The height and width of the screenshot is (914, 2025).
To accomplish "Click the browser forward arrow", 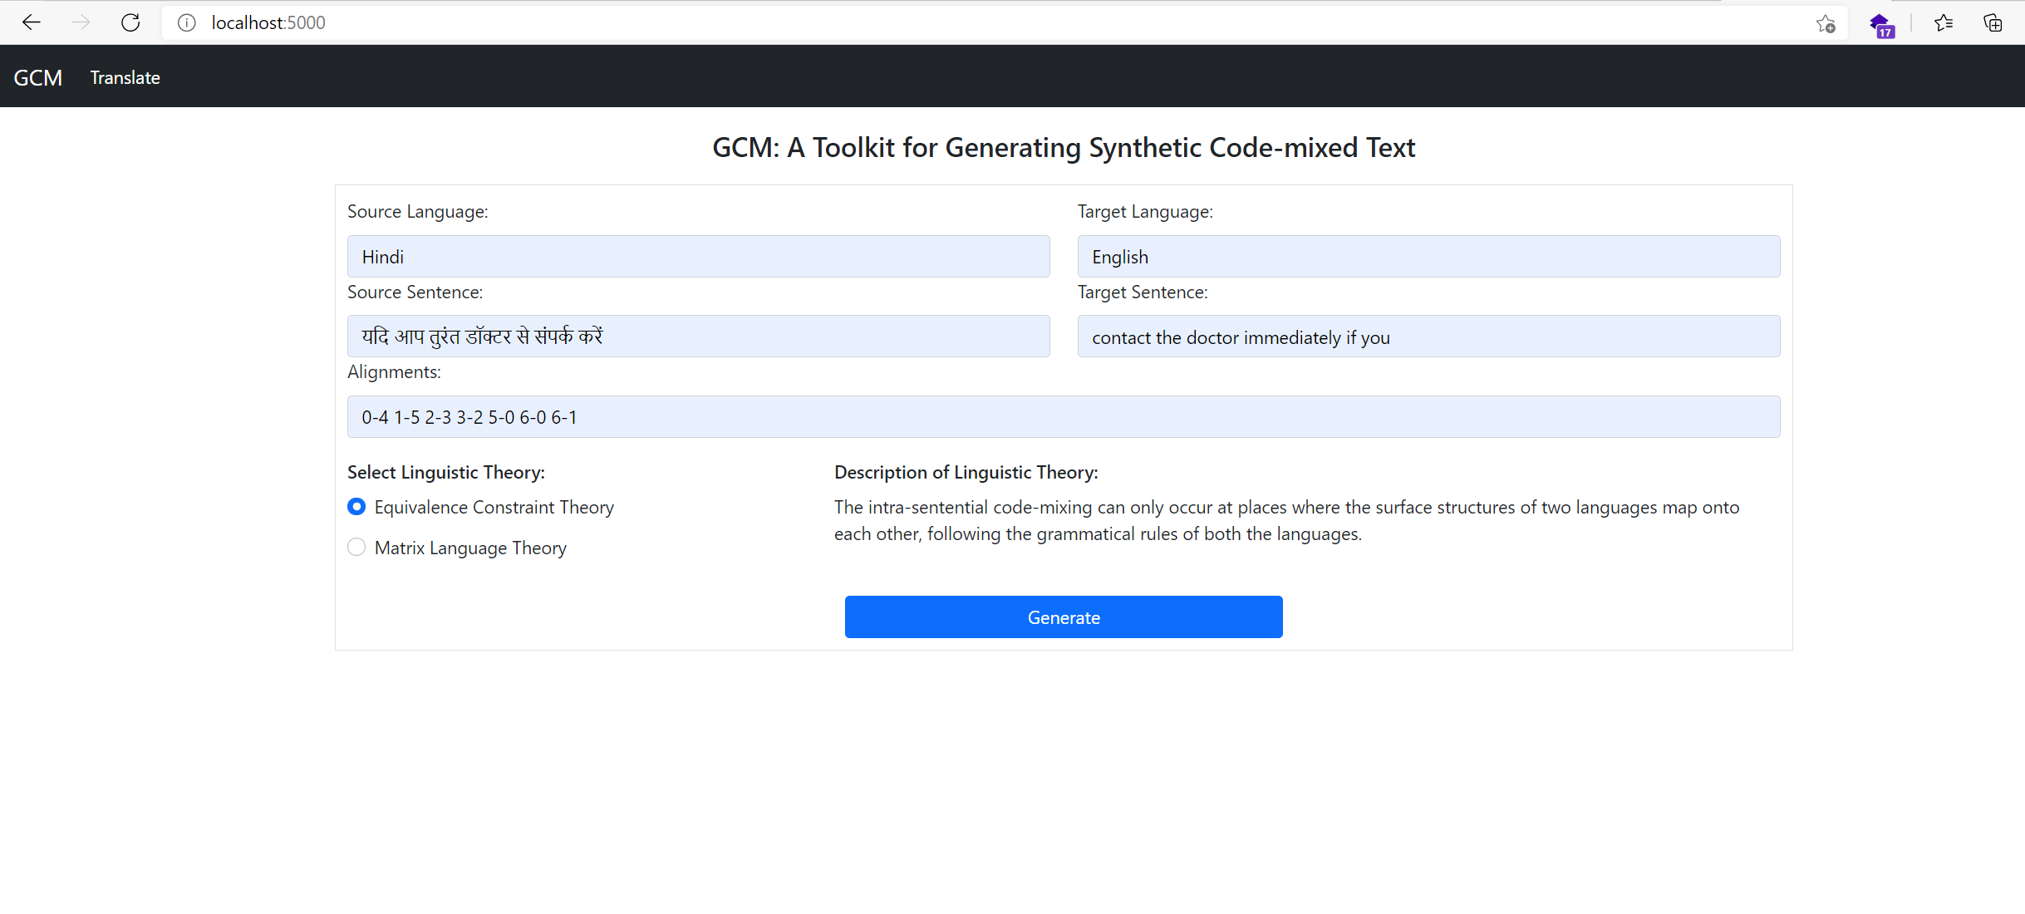I will click(81, 22).
